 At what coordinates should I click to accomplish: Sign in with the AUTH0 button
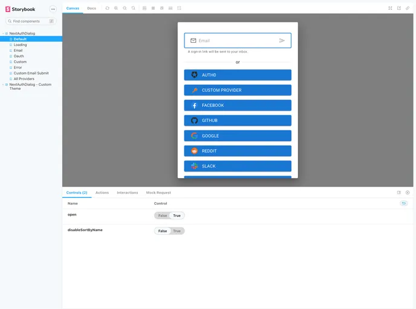click(238, 75)
